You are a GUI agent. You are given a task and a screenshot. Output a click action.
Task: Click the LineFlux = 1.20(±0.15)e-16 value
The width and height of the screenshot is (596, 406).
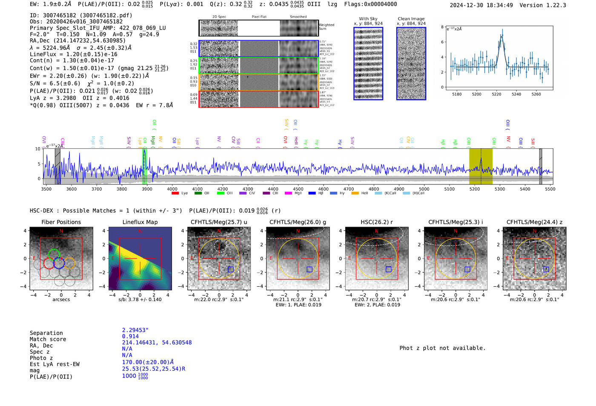[x=74, y=55]
